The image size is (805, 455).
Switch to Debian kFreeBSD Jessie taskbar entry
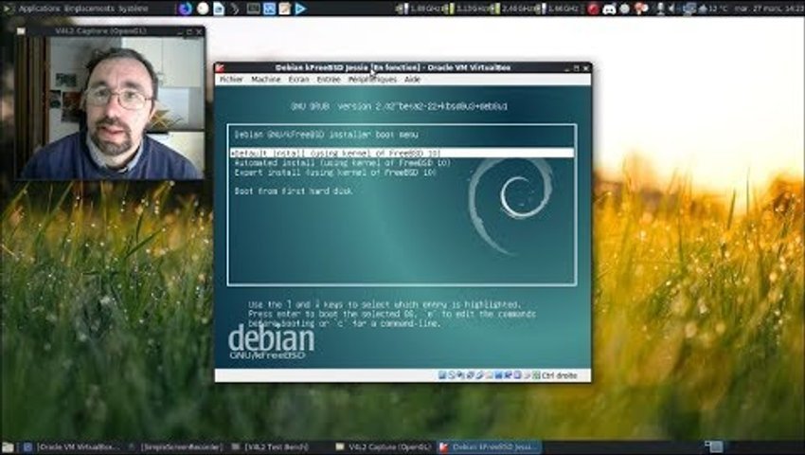point(489,446)
